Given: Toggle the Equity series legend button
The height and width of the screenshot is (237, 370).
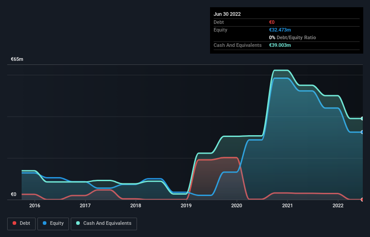Looking at the screenshot, I should [53, 223].
